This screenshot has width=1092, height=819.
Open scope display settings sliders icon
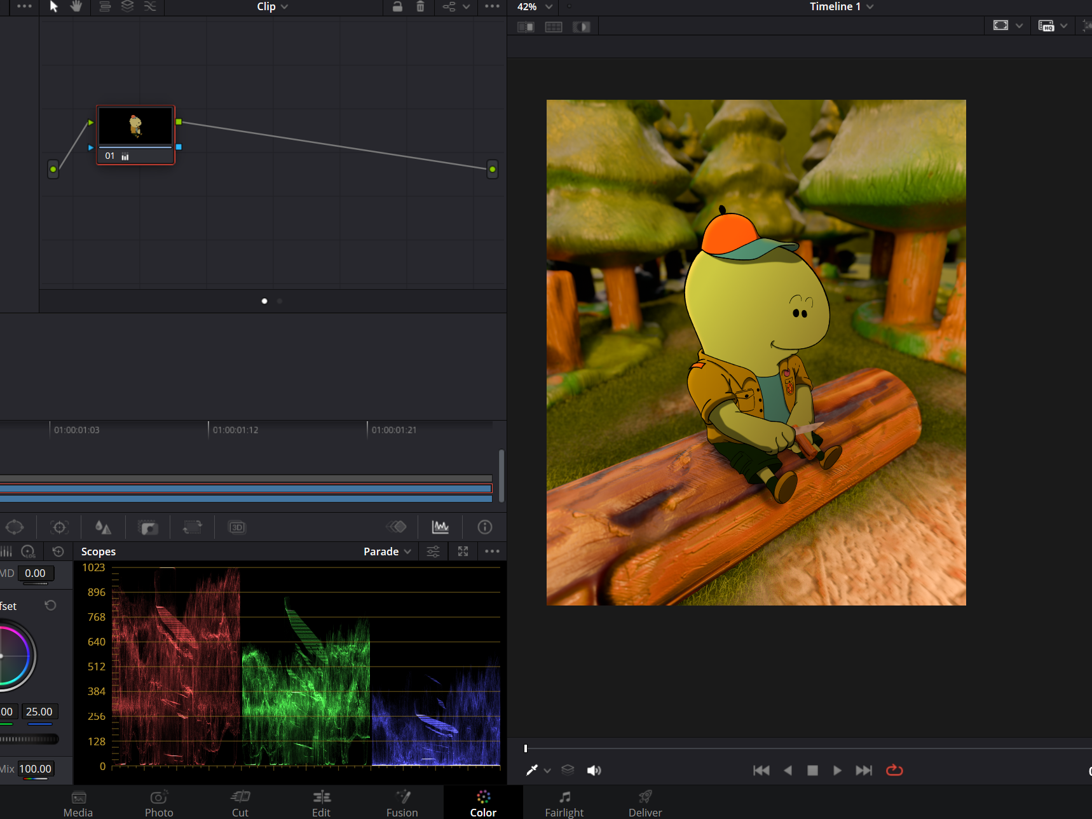(433, 552)
